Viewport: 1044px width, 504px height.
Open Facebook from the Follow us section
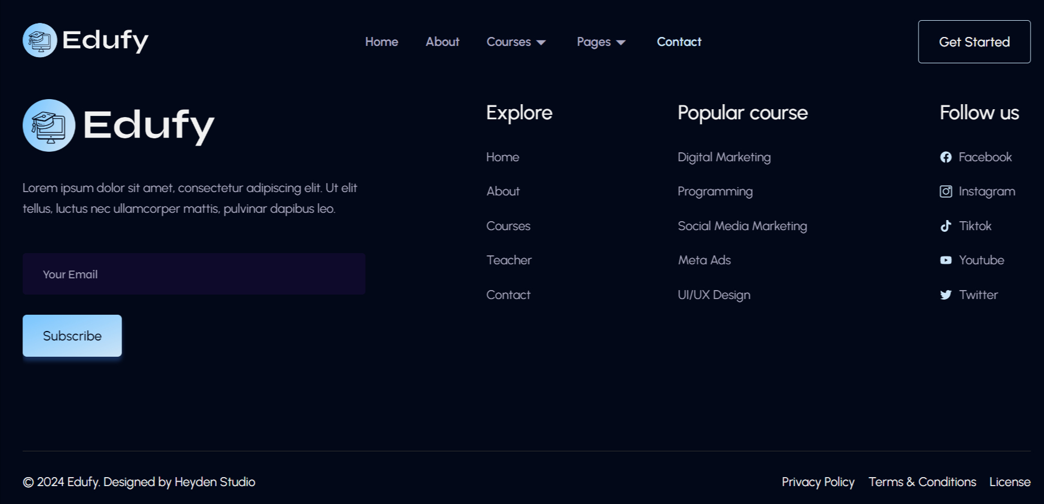point(976,157)
